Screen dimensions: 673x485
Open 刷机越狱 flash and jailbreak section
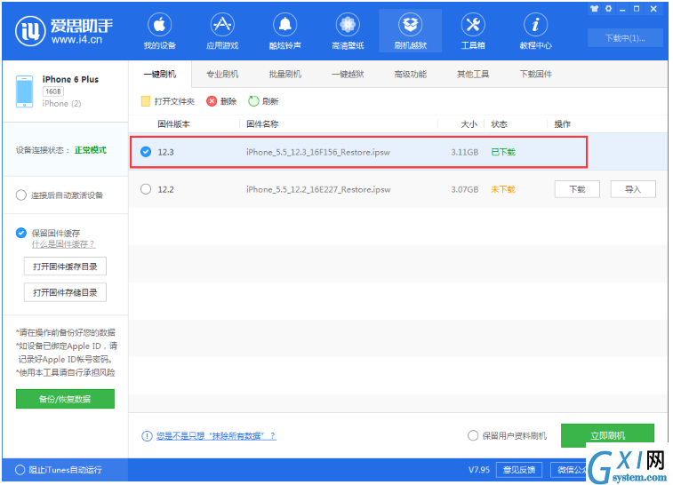coord(411,31)
